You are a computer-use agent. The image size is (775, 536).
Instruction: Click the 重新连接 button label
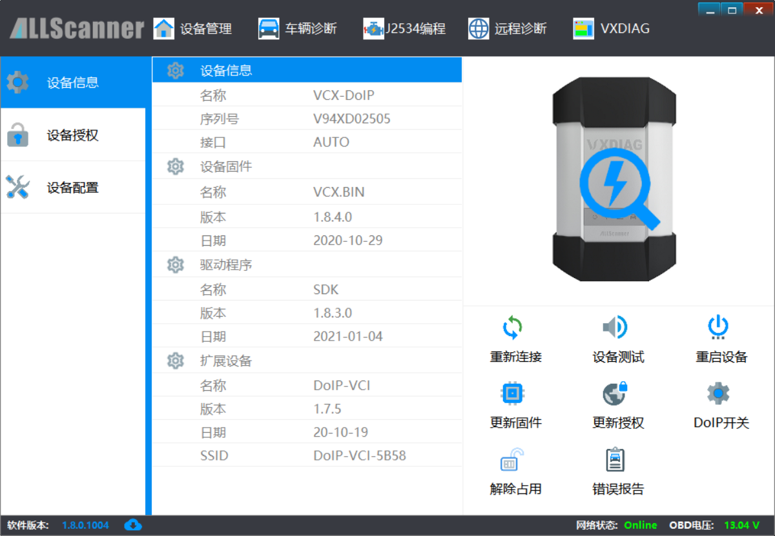click(515, 357)
